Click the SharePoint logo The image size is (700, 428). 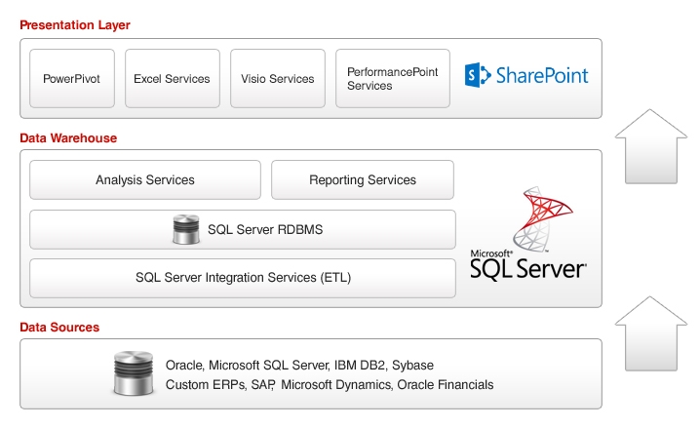coord(526,75)
